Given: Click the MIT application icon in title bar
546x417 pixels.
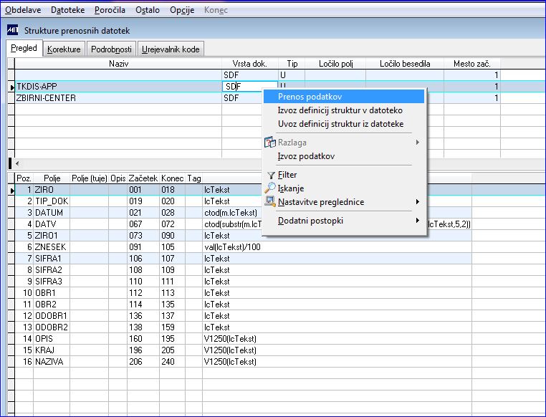Looking at the screenshot, I should coord(12,30).
